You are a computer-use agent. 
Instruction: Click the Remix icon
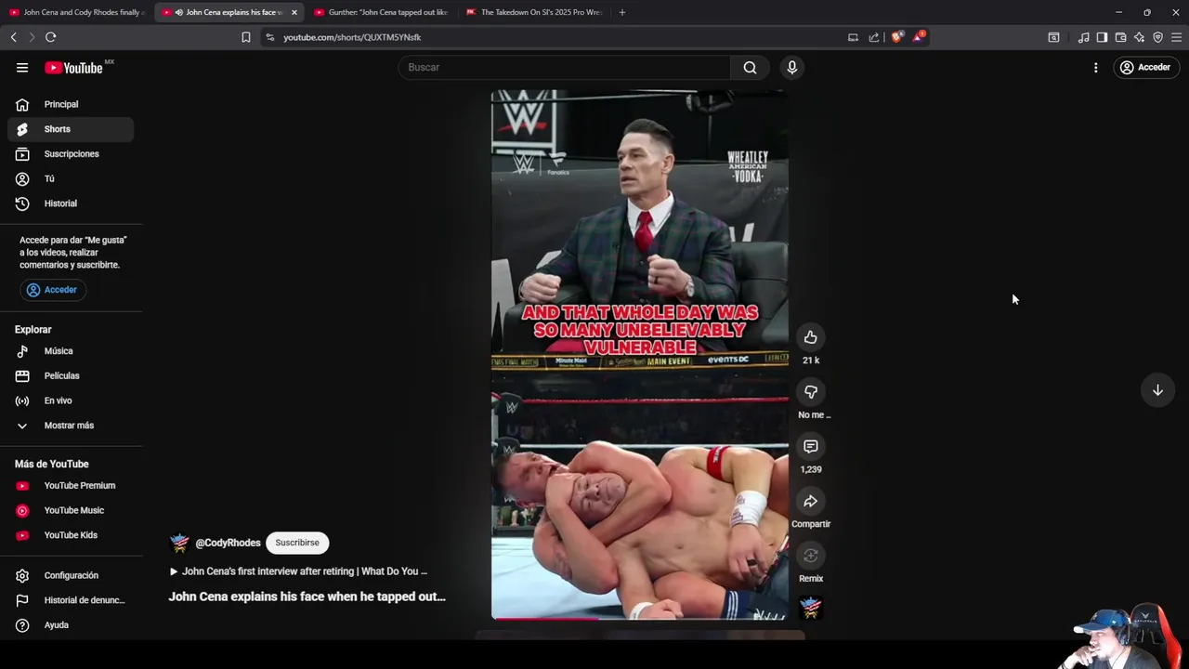coord(811,556)
